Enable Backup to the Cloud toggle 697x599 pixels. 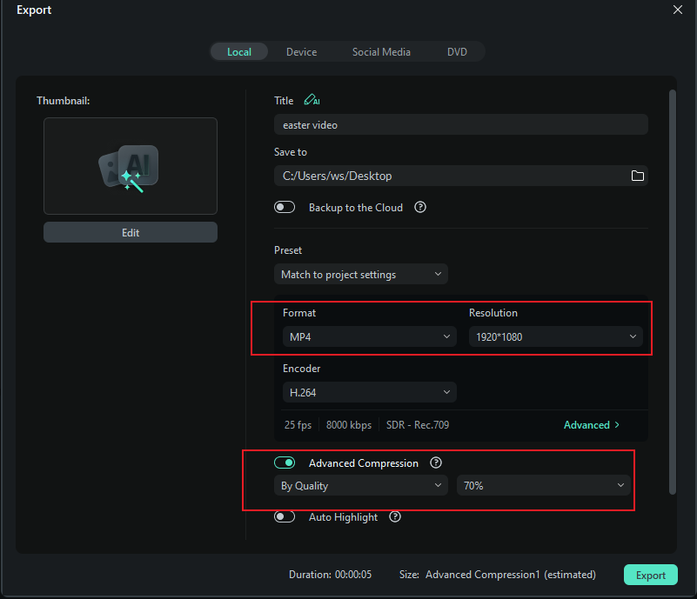pyautogui.click(x=285, y=208)
